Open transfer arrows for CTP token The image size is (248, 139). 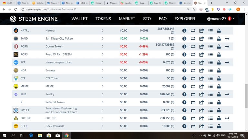click(x=193, y=78)
